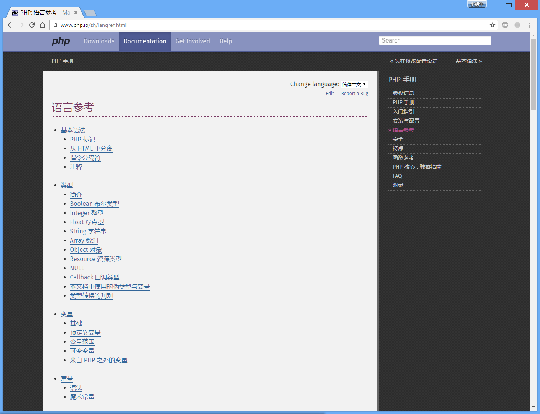Reload the page with refresh icon
540x414 pixels.
tap(32, 25)
